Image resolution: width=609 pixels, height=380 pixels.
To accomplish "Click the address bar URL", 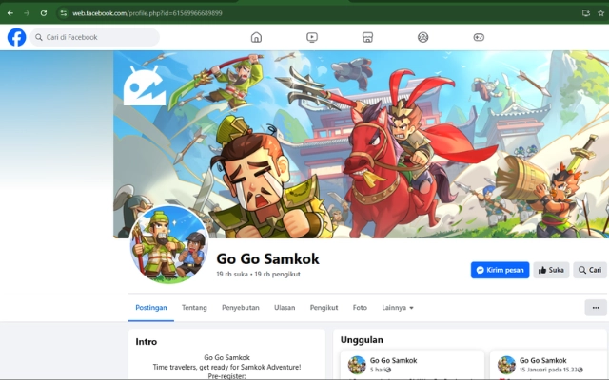I will tap(147, 13).
